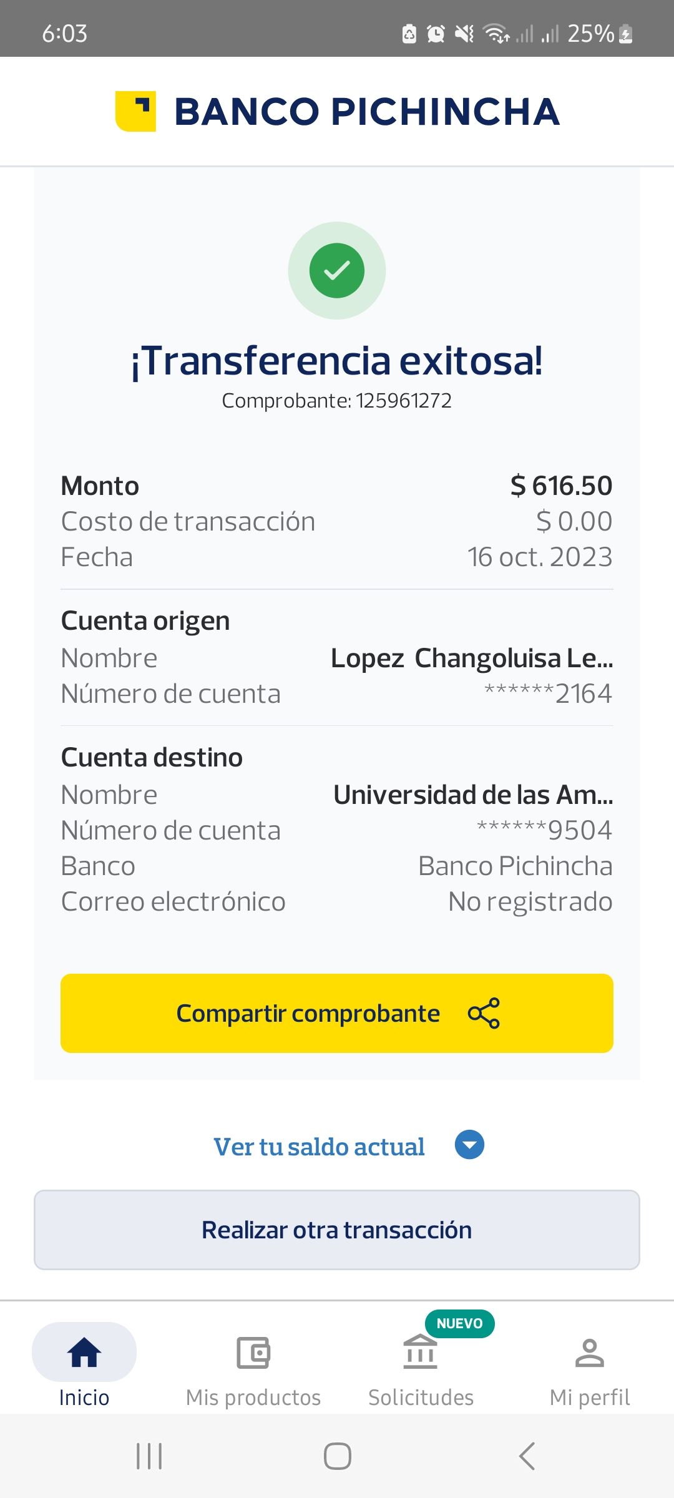Open the Mi perfil person icon
The width and height of the screenshot is (674, 1498).
click(590, 1353)
